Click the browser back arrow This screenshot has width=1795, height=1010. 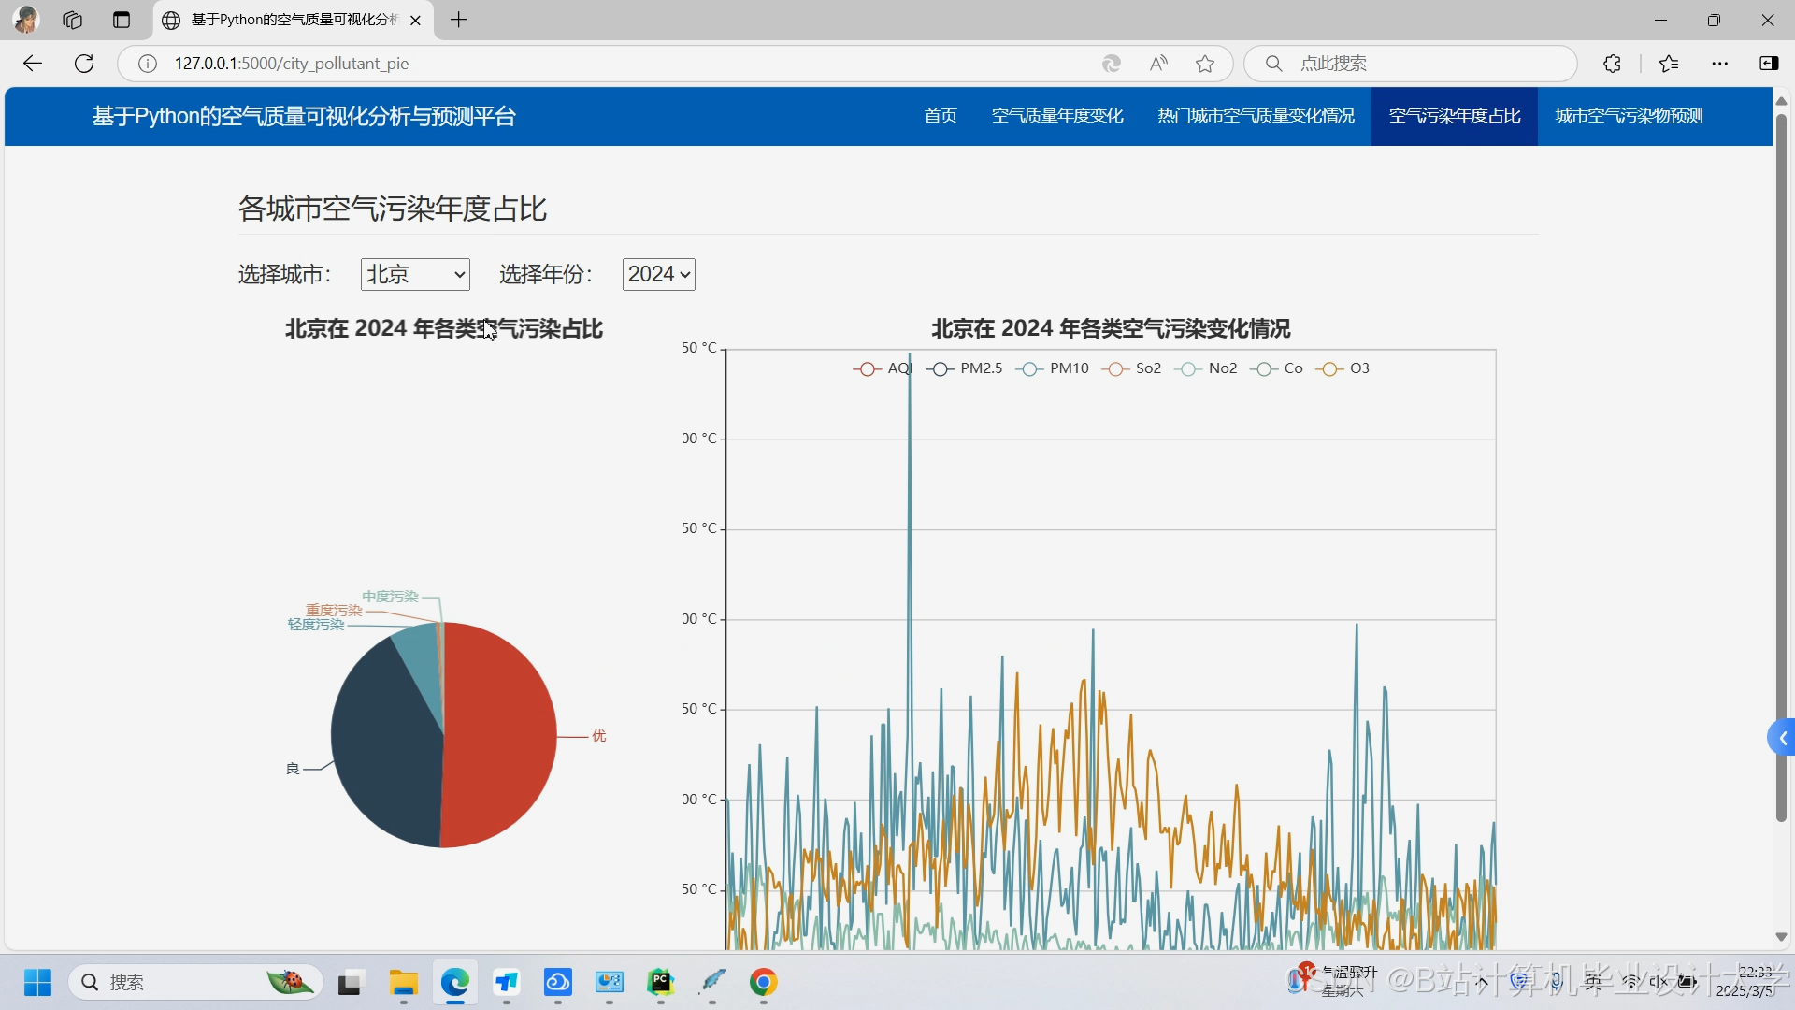[33, 64]
